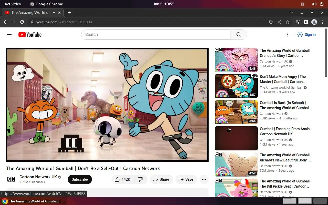328x205 pixels.
Task: Open Escaping From Anais video title
Action: pyautogui.click(x=285, y=131)
